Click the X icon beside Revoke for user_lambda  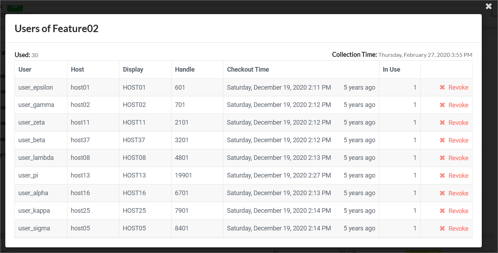pos(442,158)
